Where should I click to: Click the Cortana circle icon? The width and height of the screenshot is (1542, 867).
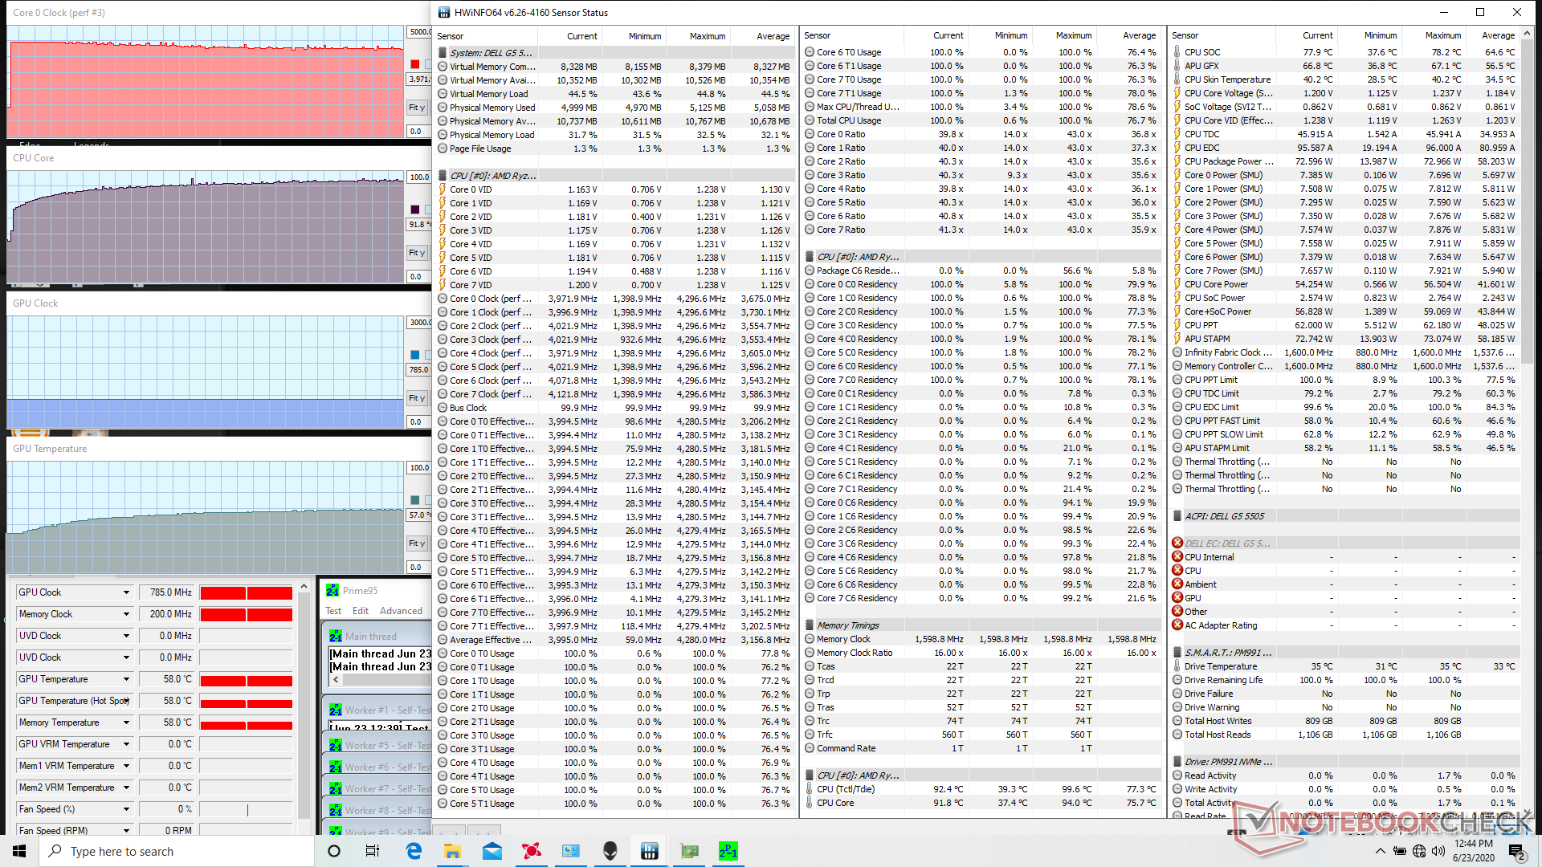coord(334,851)
